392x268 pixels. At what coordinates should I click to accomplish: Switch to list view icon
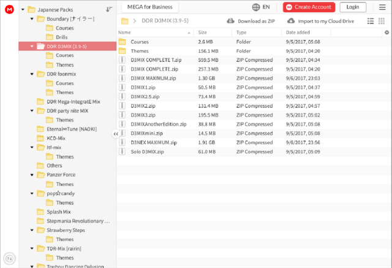pyautogui.click(x=371, y=21)
